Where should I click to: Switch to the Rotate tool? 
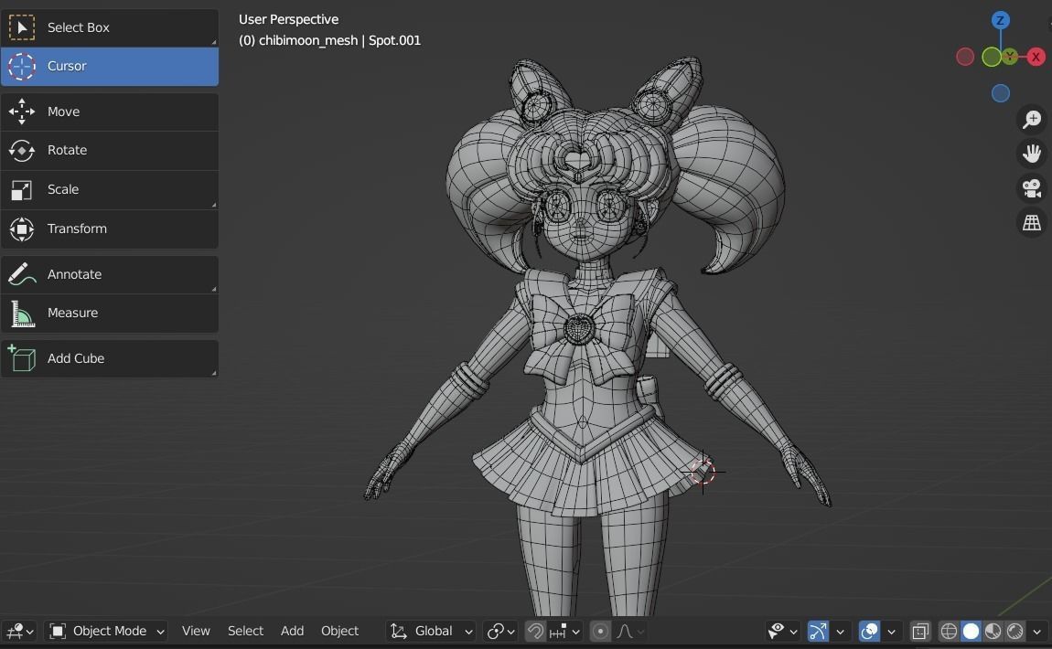[x=110, y=150]
